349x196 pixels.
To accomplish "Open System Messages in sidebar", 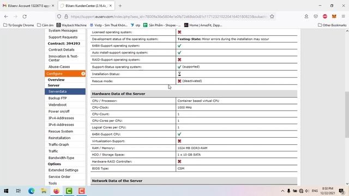I will 63,30.
